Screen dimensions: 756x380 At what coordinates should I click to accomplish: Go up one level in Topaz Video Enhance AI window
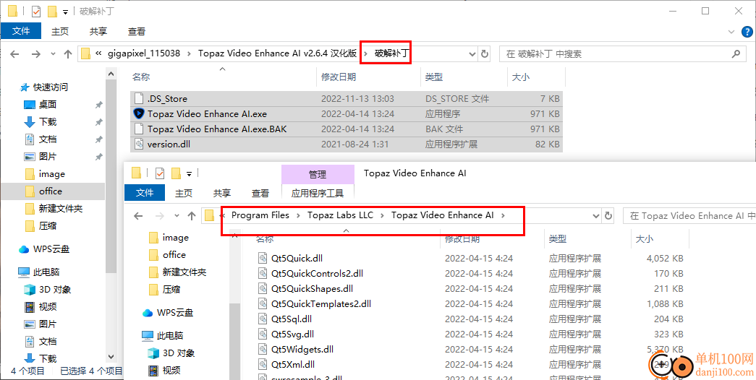pyautogui.click(x=192, y=216)
